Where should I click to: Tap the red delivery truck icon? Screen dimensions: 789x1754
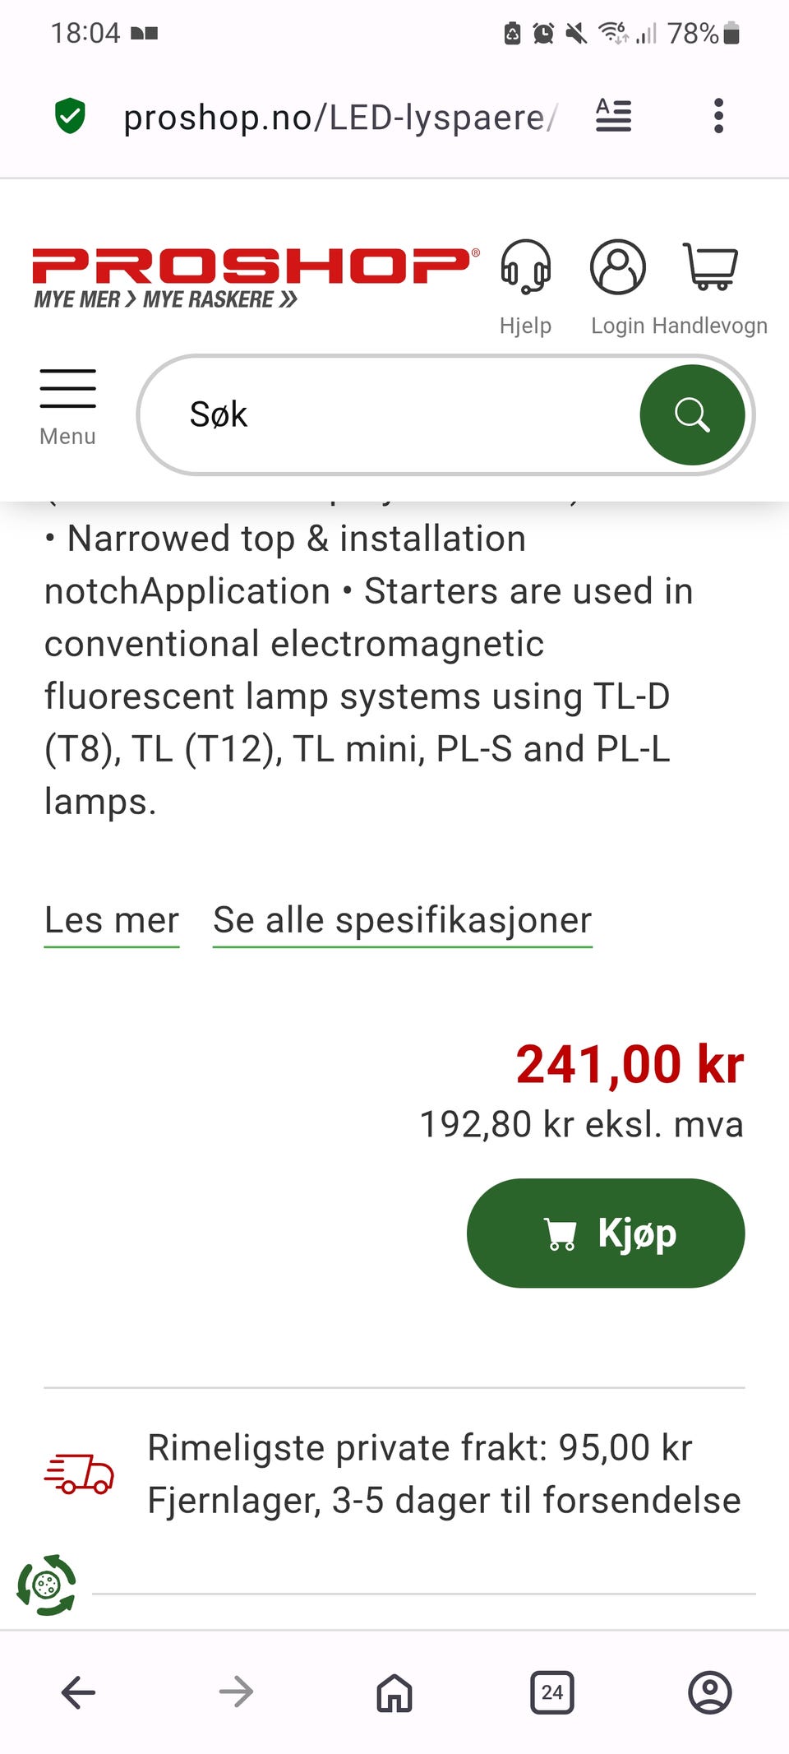(x=79, y=1474)
